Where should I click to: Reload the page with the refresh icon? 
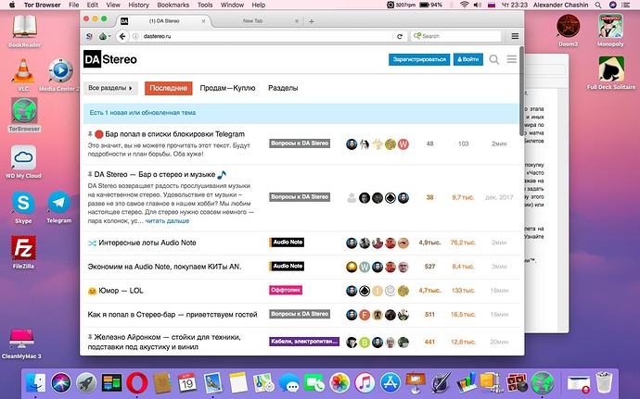pyautogui.click(x=400, y=36)
